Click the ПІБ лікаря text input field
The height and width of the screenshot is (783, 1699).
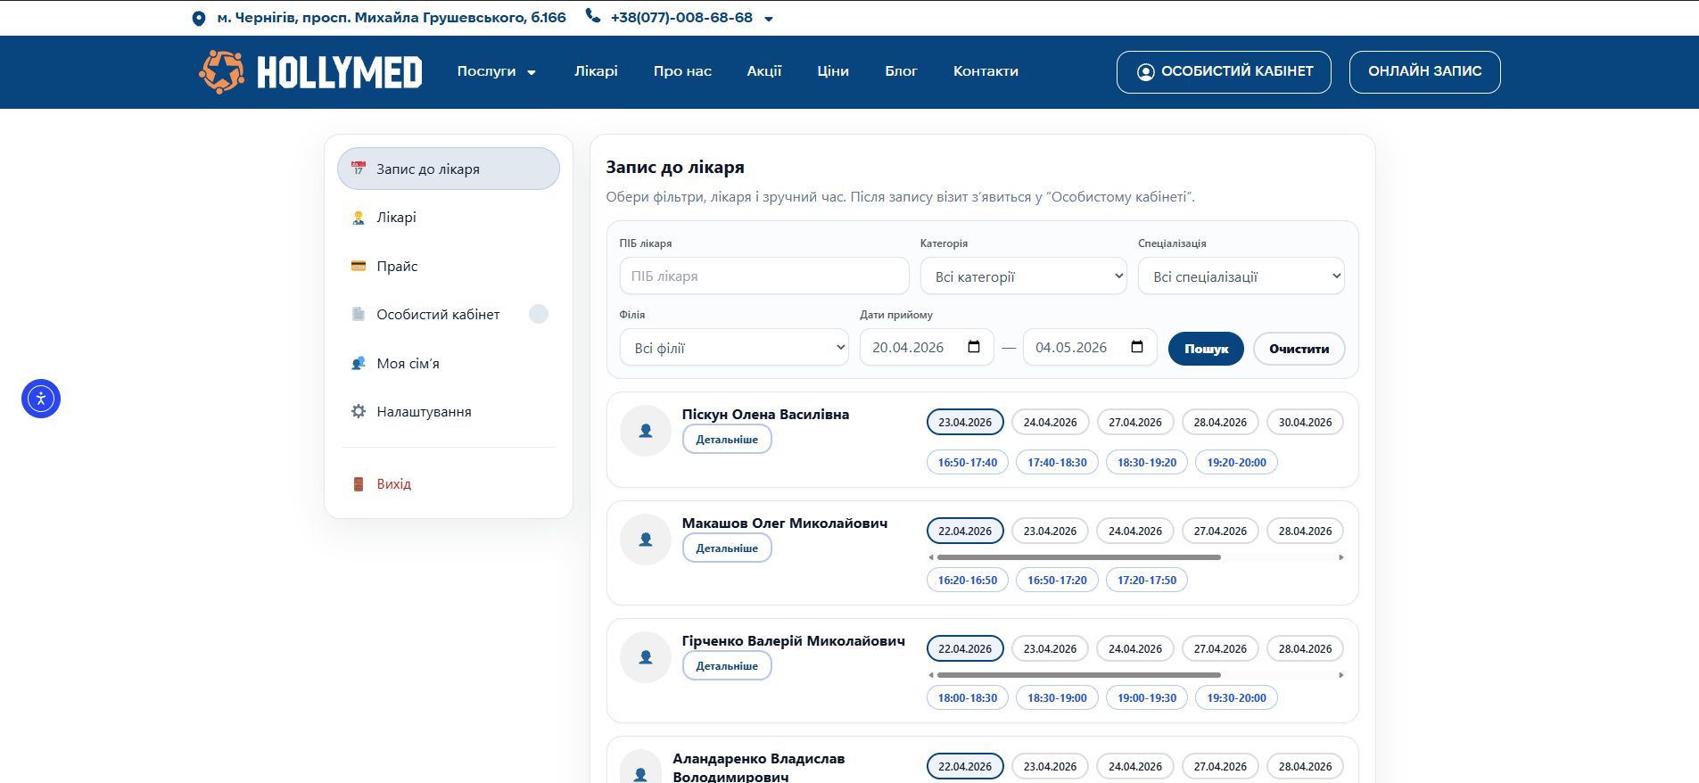pos(763,276)
